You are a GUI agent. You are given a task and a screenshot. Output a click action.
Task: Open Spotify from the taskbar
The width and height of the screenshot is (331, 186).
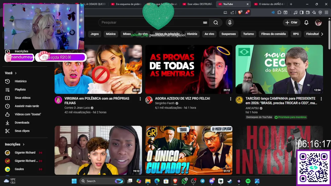coord(248,181)
